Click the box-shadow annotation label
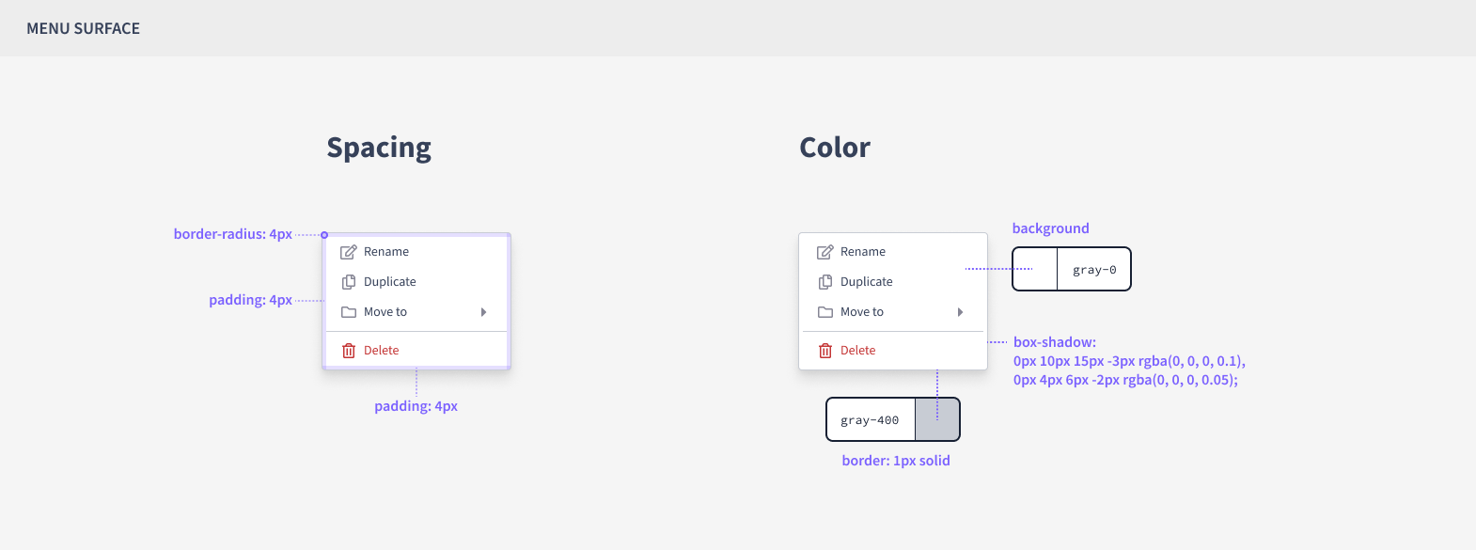The image size is (1476, 550). (x=1054, y=342)
